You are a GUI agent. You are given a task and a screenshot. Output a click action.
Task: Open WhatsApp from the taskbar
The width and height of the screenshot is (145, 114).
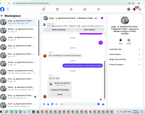point(12,112)
